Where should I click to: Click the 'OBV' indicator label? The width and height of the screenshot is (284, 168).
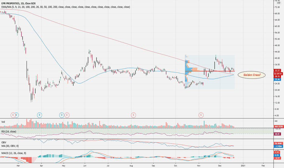(4, 142)
